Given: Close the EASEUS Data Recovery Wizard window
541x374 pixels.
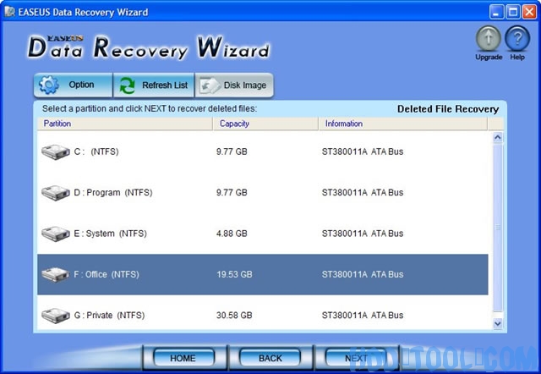Looking at the screenshot, I should tap(529, 12).
